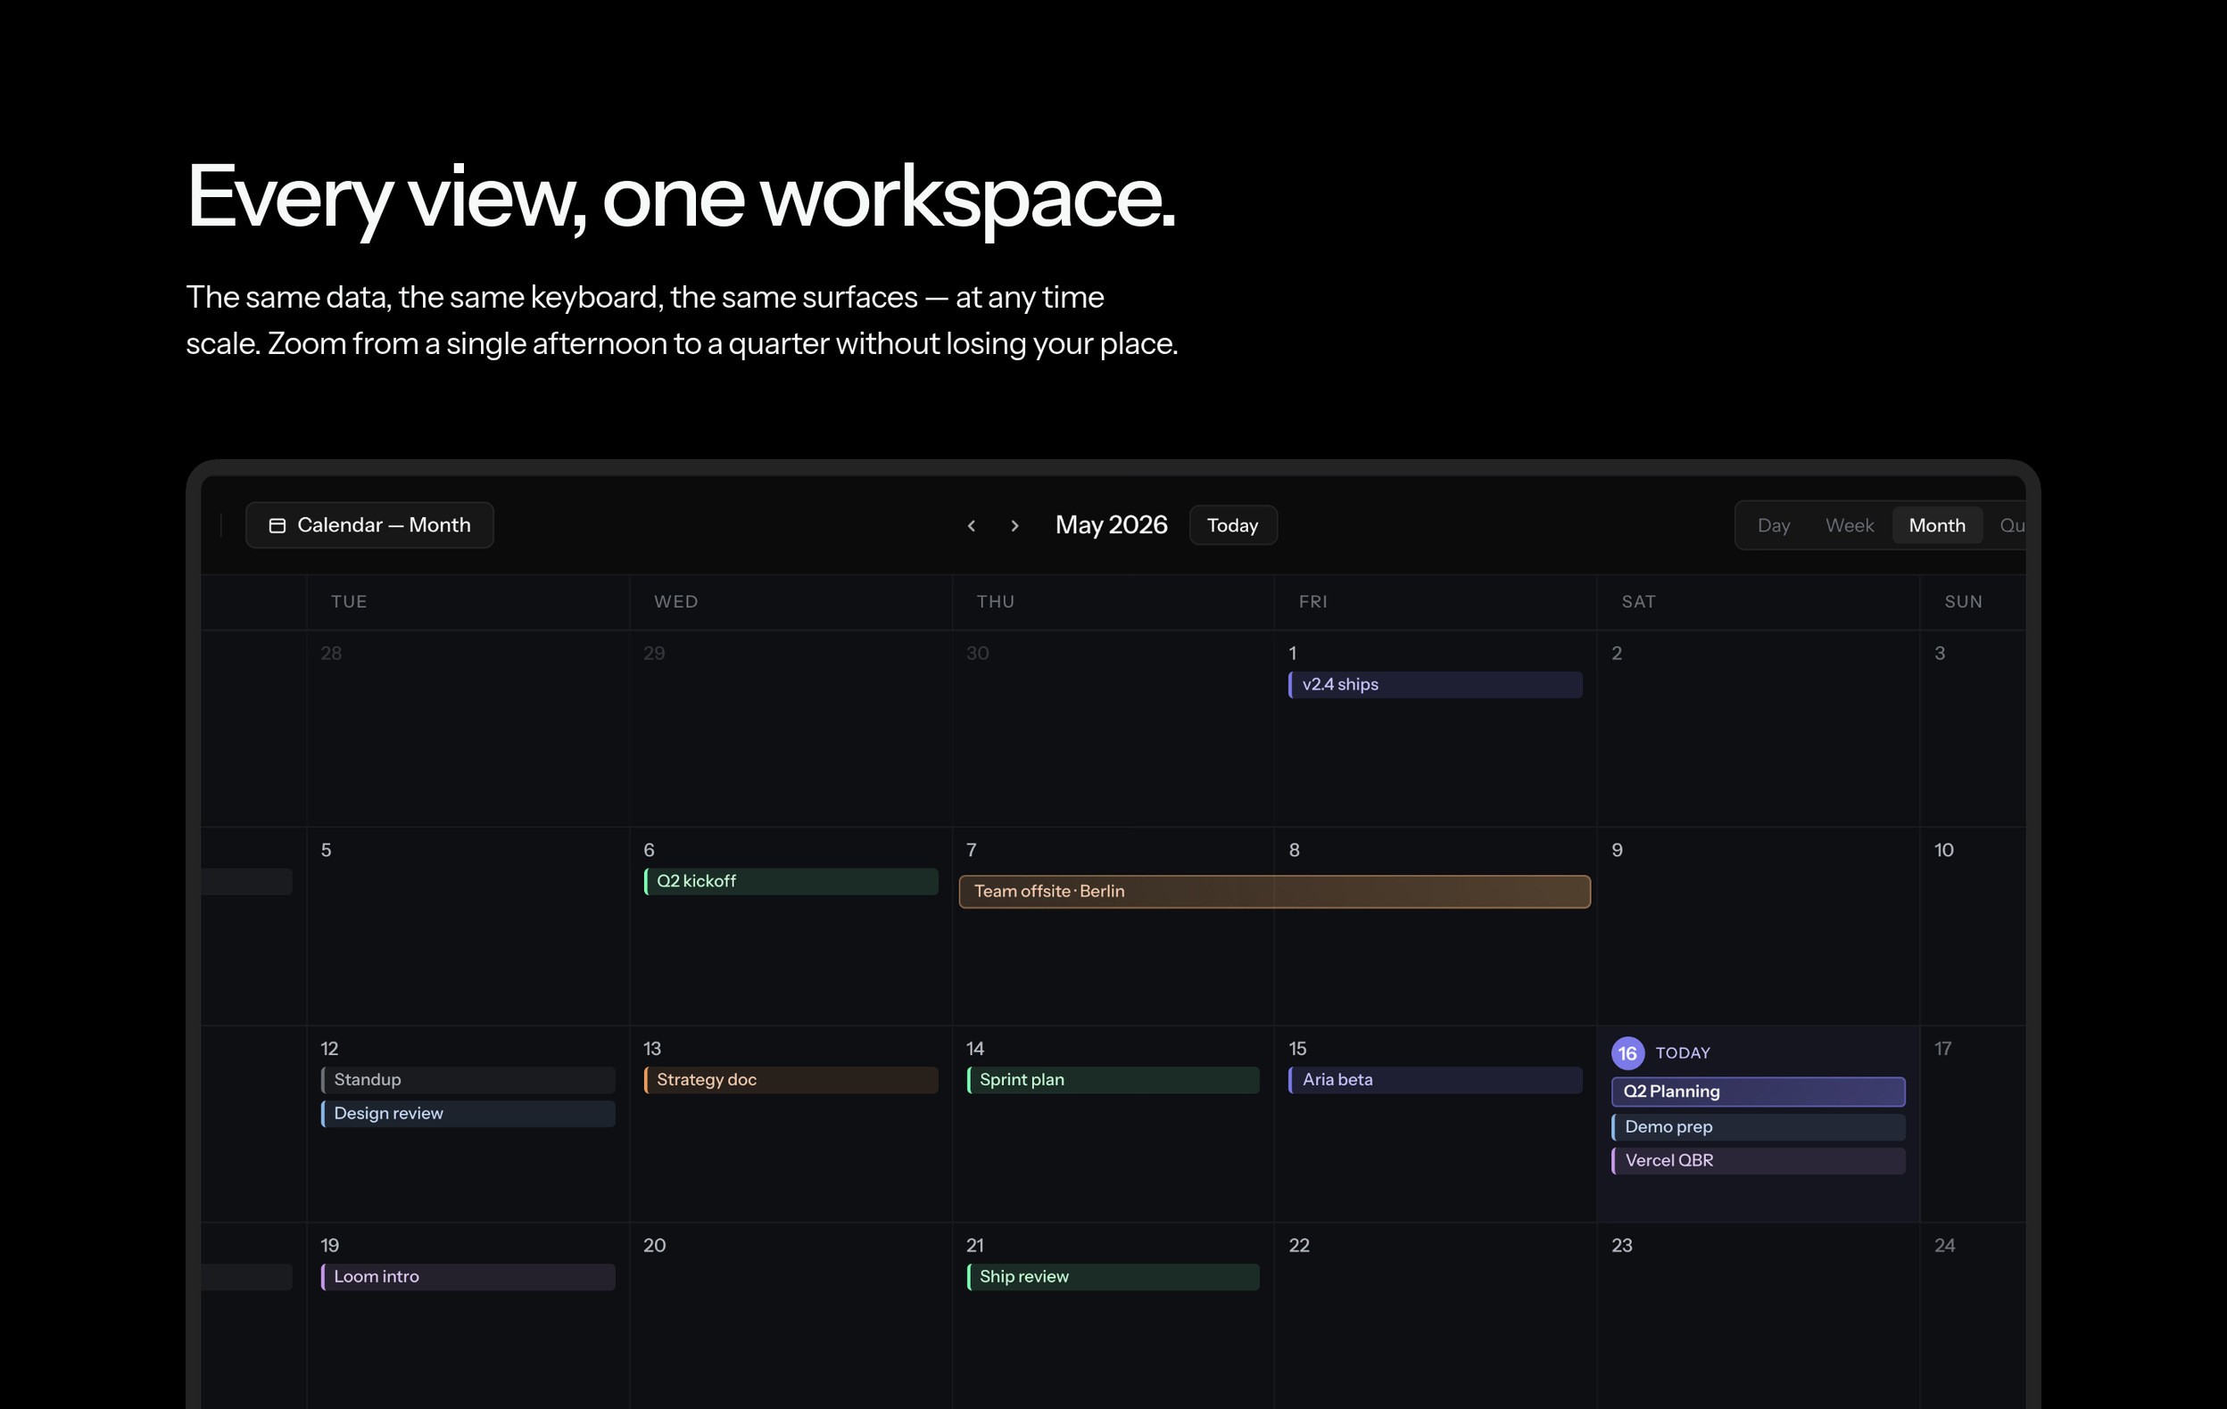Open the Team offsite · Berlin event
Image resolution: width=2227 pixels, height=1409 pixels.
click(x=1274, y=891)
